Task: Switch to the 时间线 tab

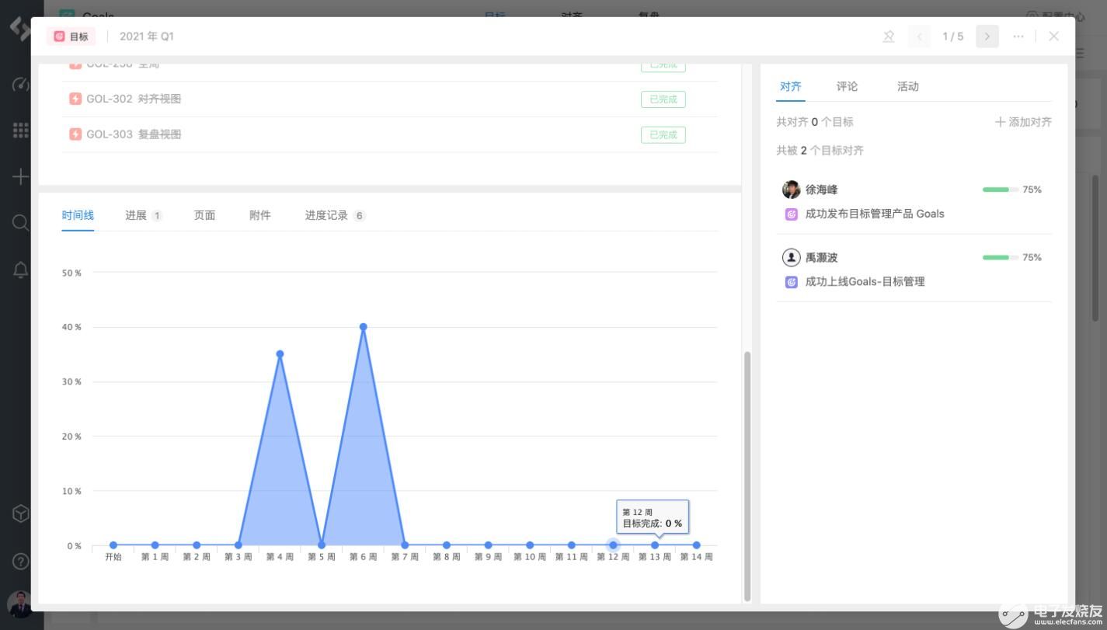Action: coord(78,215)
